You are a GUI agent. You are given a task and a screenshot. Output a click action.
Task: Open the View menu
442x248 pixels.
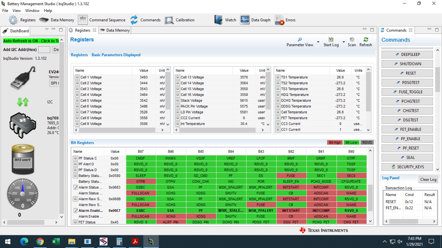[x=17, y=11]
